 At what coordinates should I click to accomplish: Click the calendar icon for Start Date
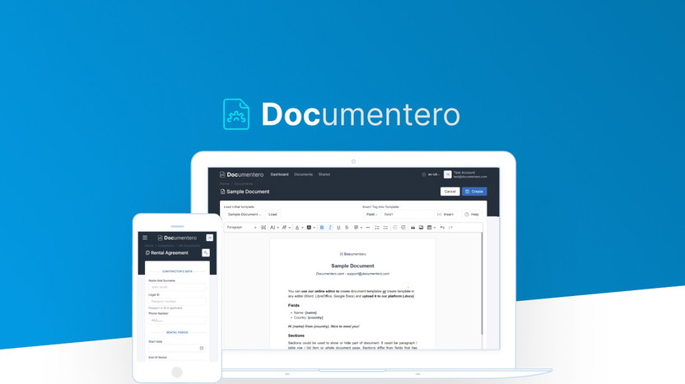(x=202, y=348)
